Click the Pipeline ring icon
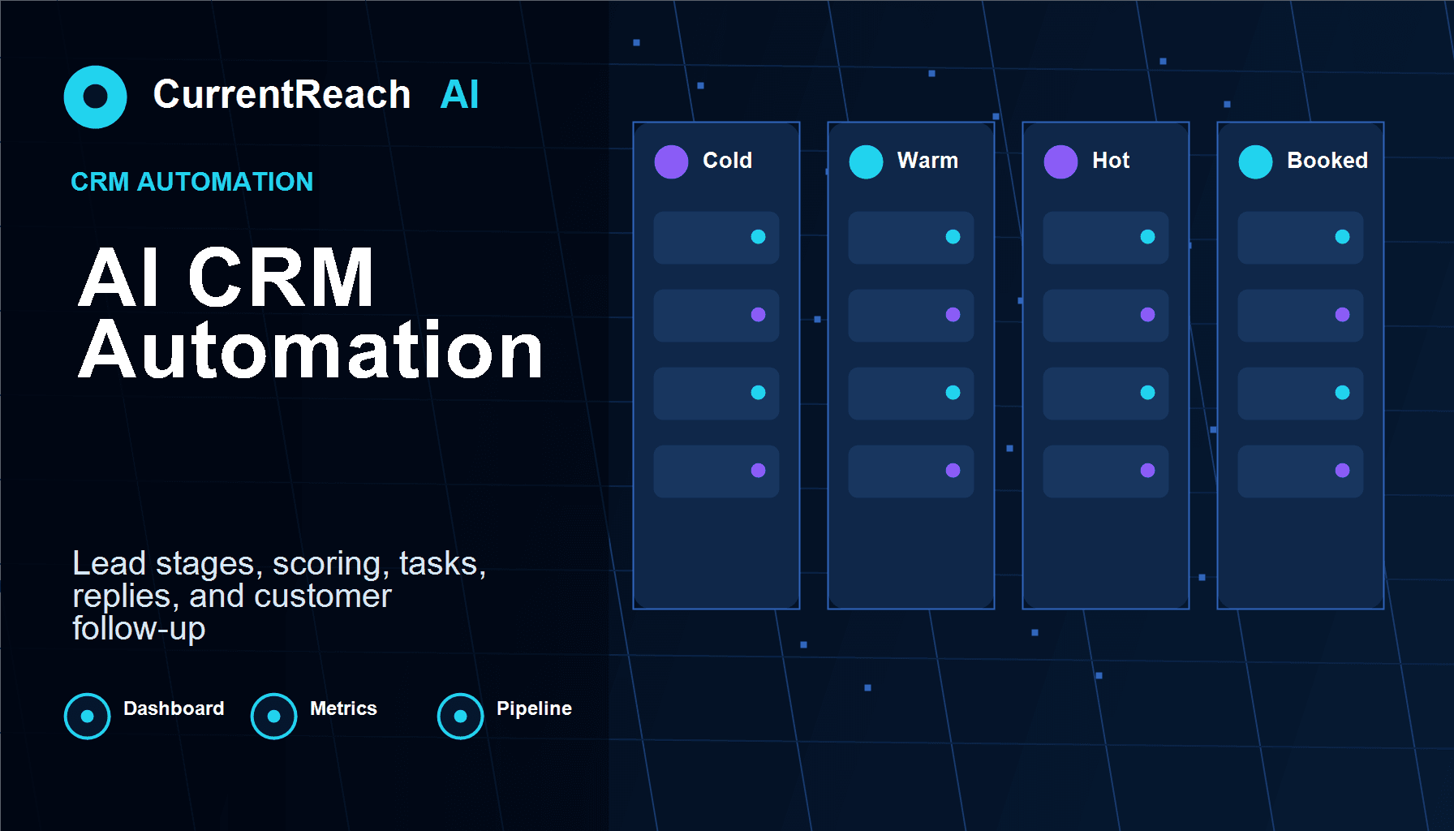Screen dimensions: 1454x831 tap(461, 716)
